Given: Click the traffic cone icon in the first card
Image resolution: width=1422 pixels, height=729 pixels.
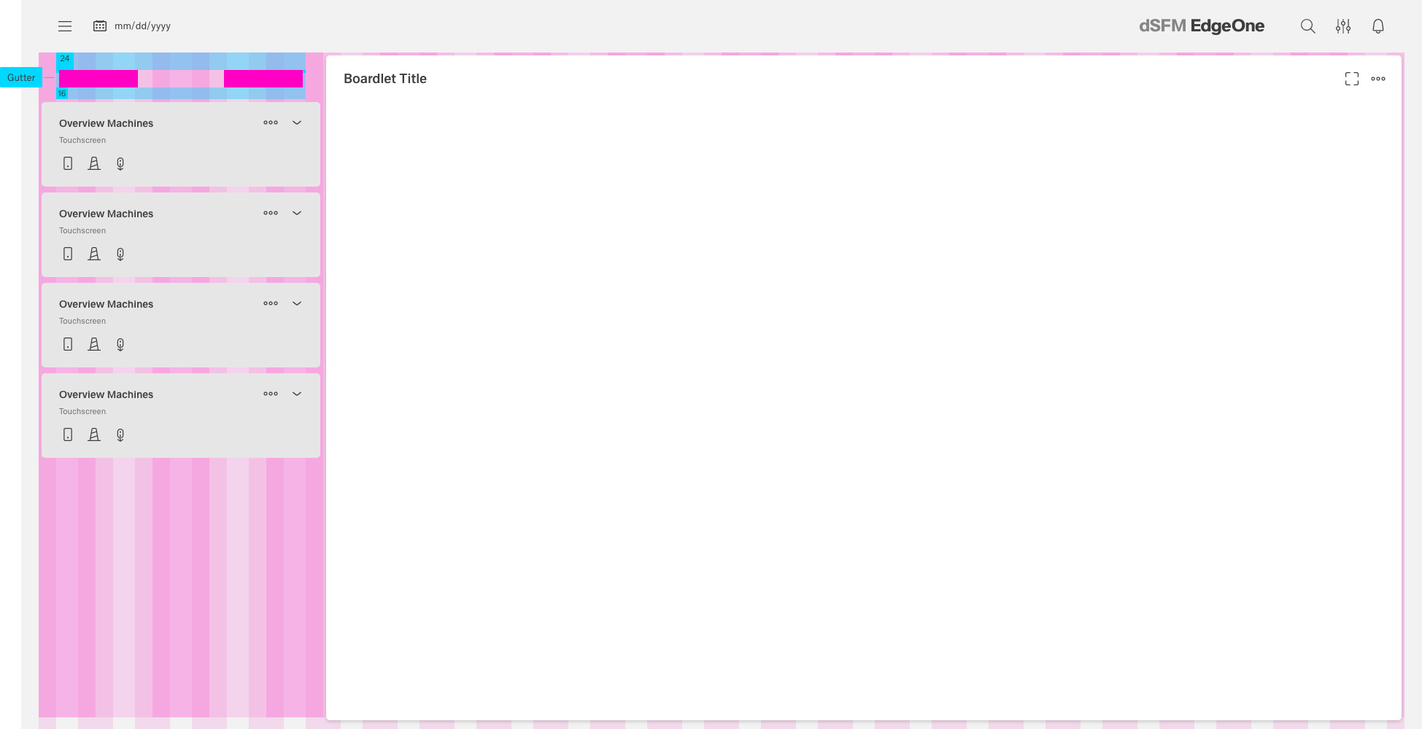Looking at the screenshot, I should 94,164.
